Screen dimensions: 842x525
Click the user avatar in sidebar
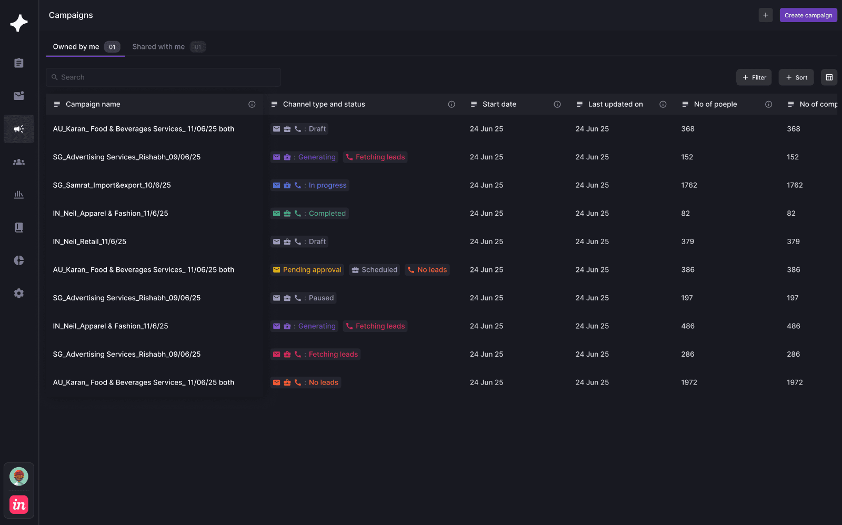[x=19, y=477]
